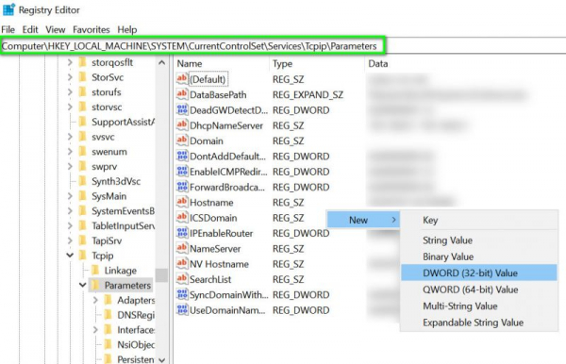Select the DataBasePath string value icon

(x=182, y=94)
